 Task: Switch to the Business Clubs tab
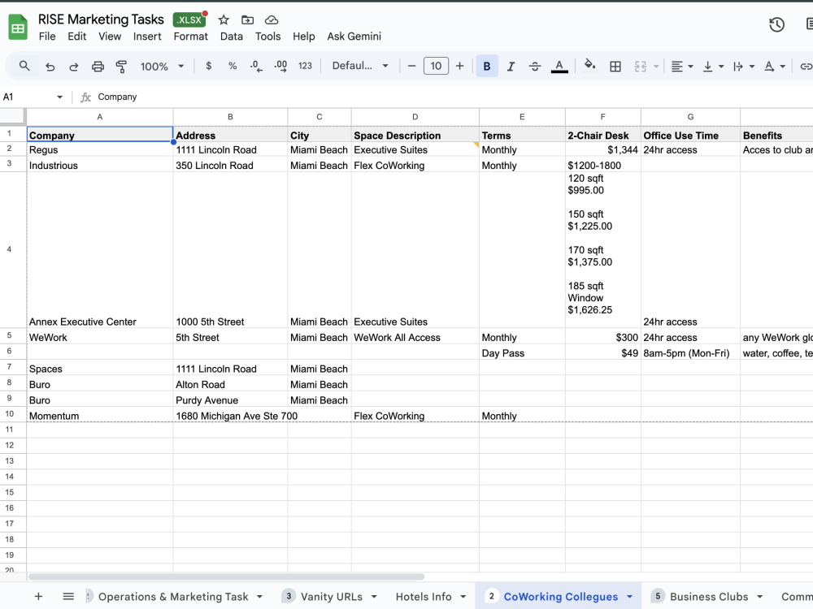(x=709, y=597)
